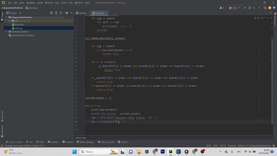
Task: Hide the Project panel using the minus icon
Action: click(71, 13)
